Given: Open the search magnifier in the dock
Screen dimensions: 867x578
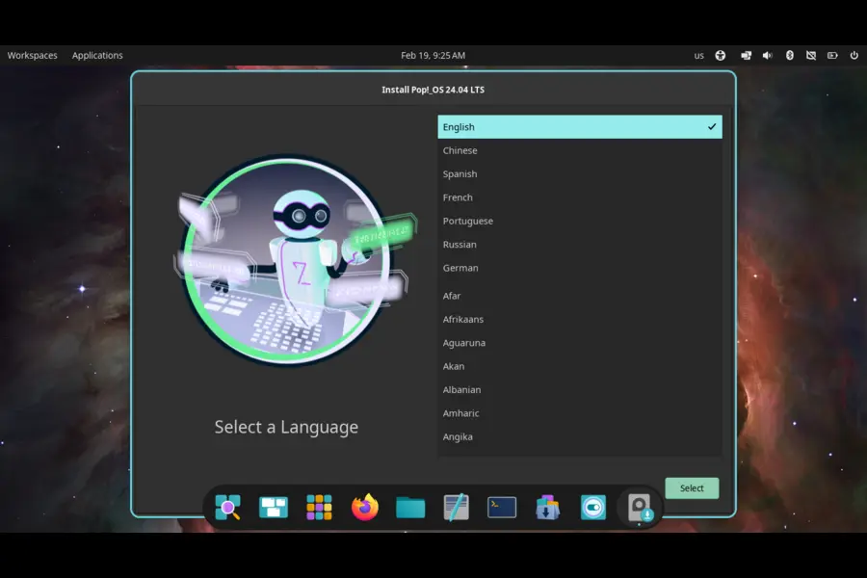Looking at the screenshot, I should [225, 507].
